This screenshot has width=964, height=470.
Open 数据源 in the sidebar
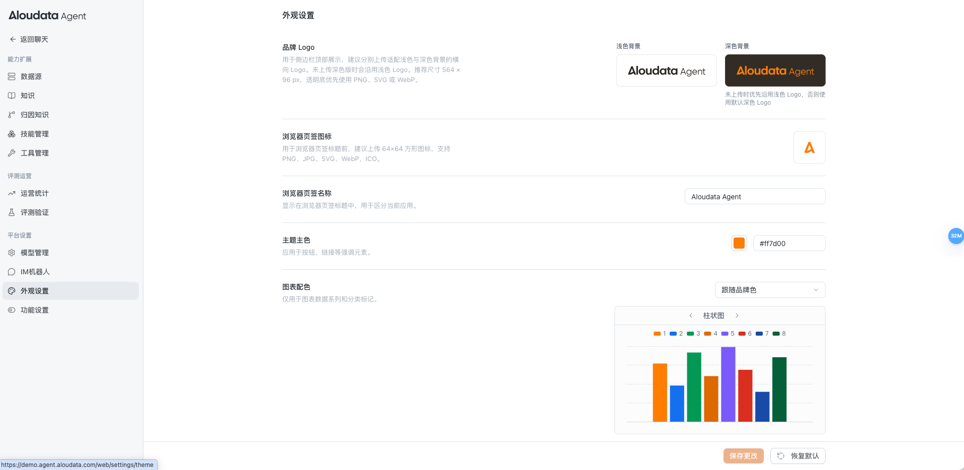click(x=70, y=76)
